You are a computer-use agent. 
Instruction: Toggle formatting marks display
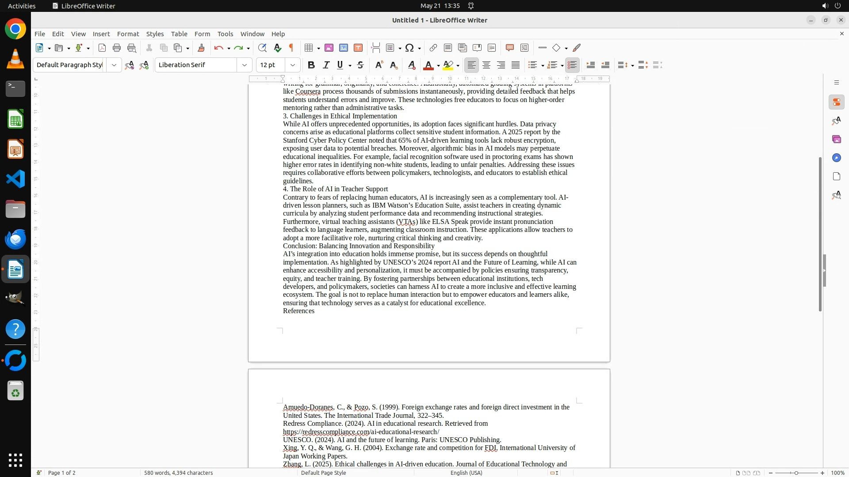(291, 48)
